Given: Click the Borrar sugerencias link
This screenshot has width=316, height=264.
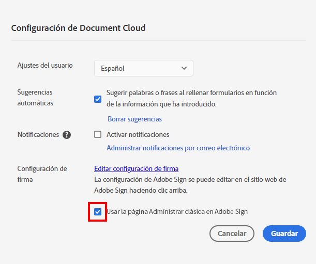Looking at the screenshot, I should click(x=134, y=119).
